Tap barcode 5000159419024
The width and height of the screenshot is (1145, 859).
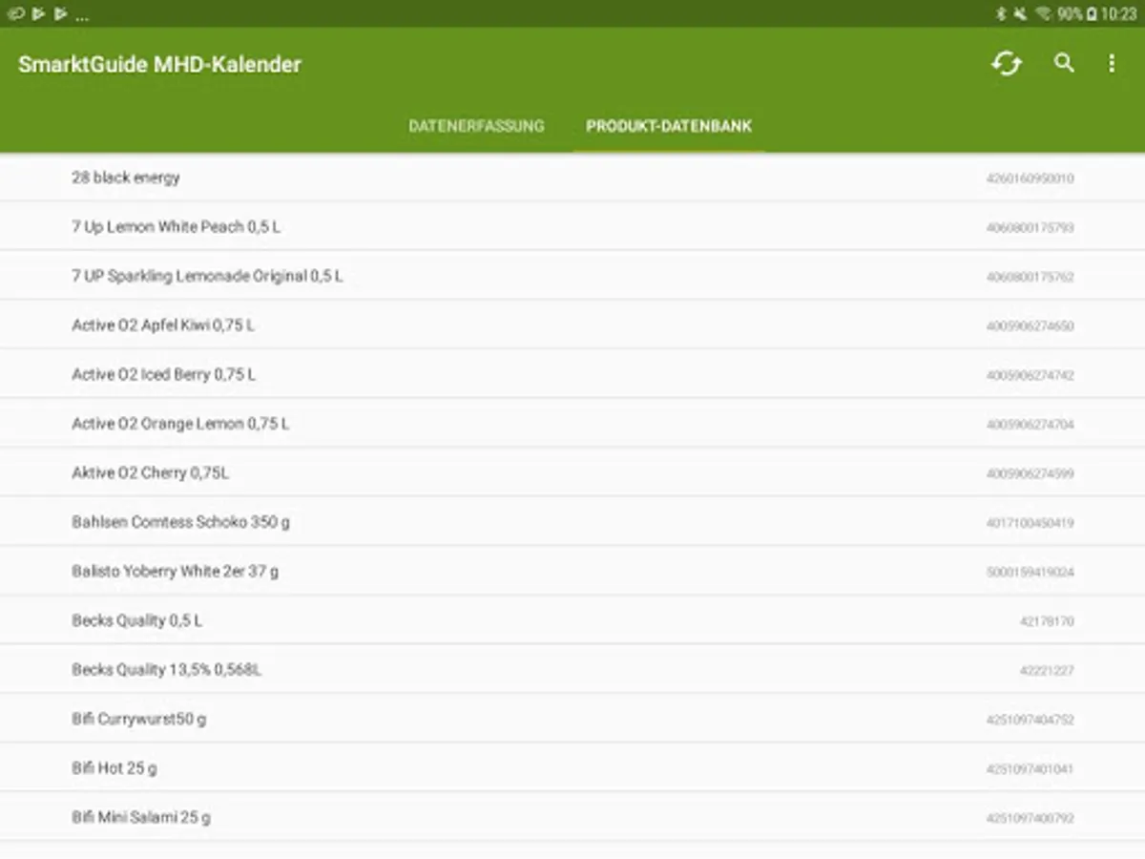(x=1030, y=573)
